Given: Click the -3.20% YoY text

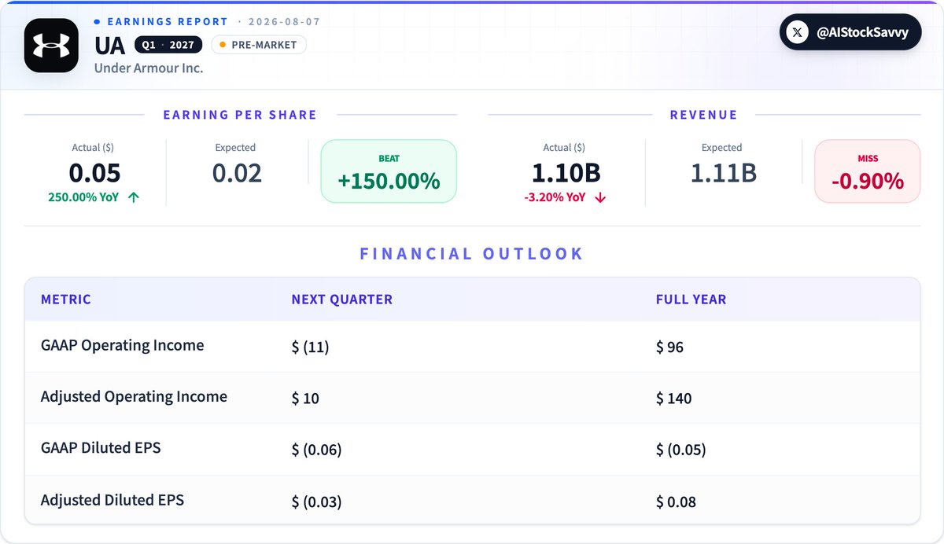Looking at the screenshot, I should click(x=555, y=197).
